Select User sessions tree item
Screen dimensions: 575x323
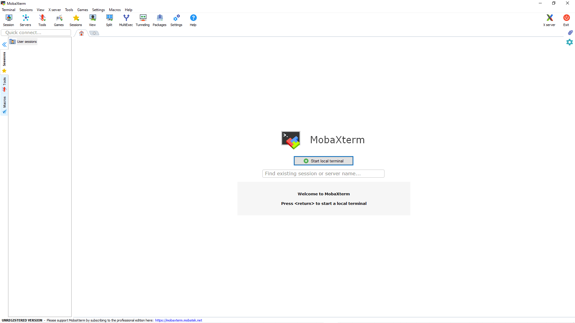(x=23, y=42)
